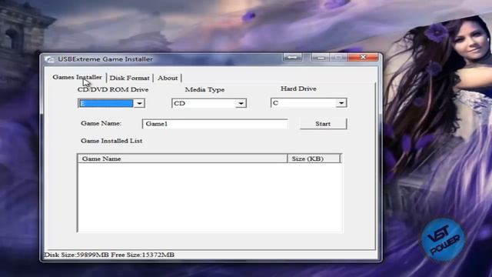Click the USBExtreme app icon in title bar
This screenshot has height=277, width=492.
pos(49,59)
